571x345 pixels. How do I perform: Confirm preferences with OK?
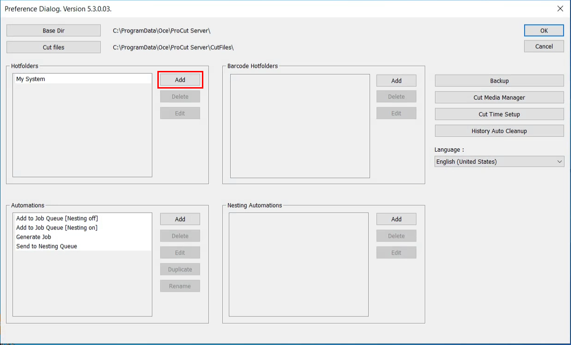point(544,31)
